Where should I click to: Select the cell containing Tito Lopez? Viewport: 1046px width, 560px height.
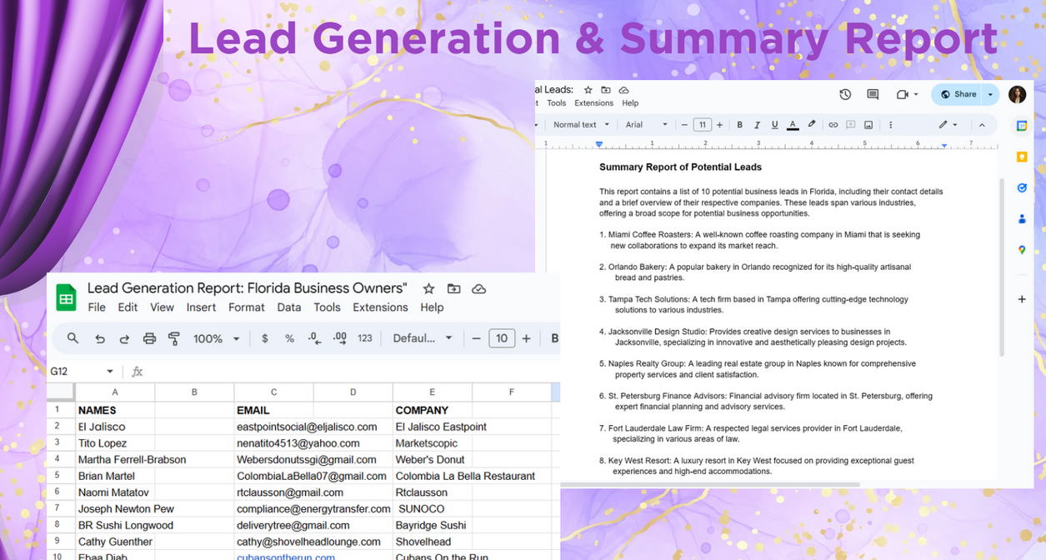pos(115,443)
